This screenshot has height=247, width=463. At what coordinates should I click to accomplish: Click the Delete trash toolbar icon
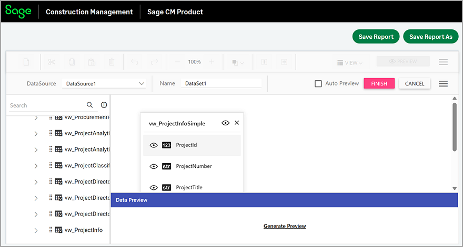[112, 62]
